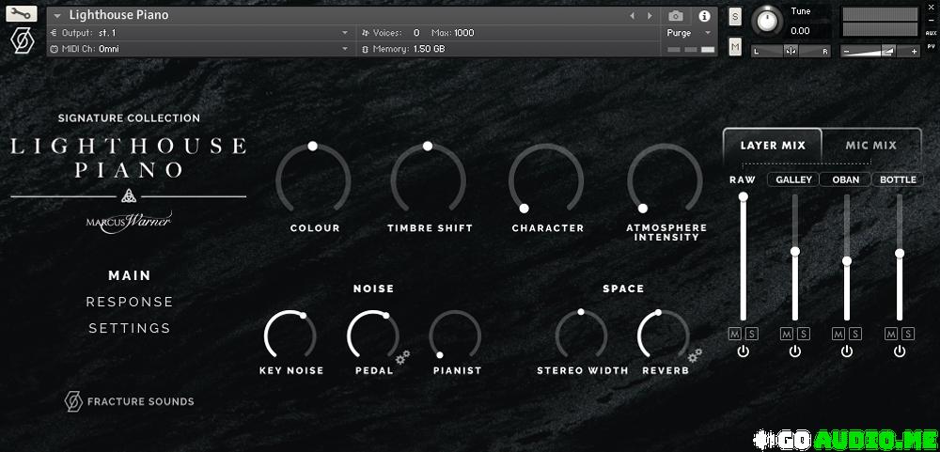940x452 pixels.
Task: Open Reverb gear settings
Action: point(696,355)
